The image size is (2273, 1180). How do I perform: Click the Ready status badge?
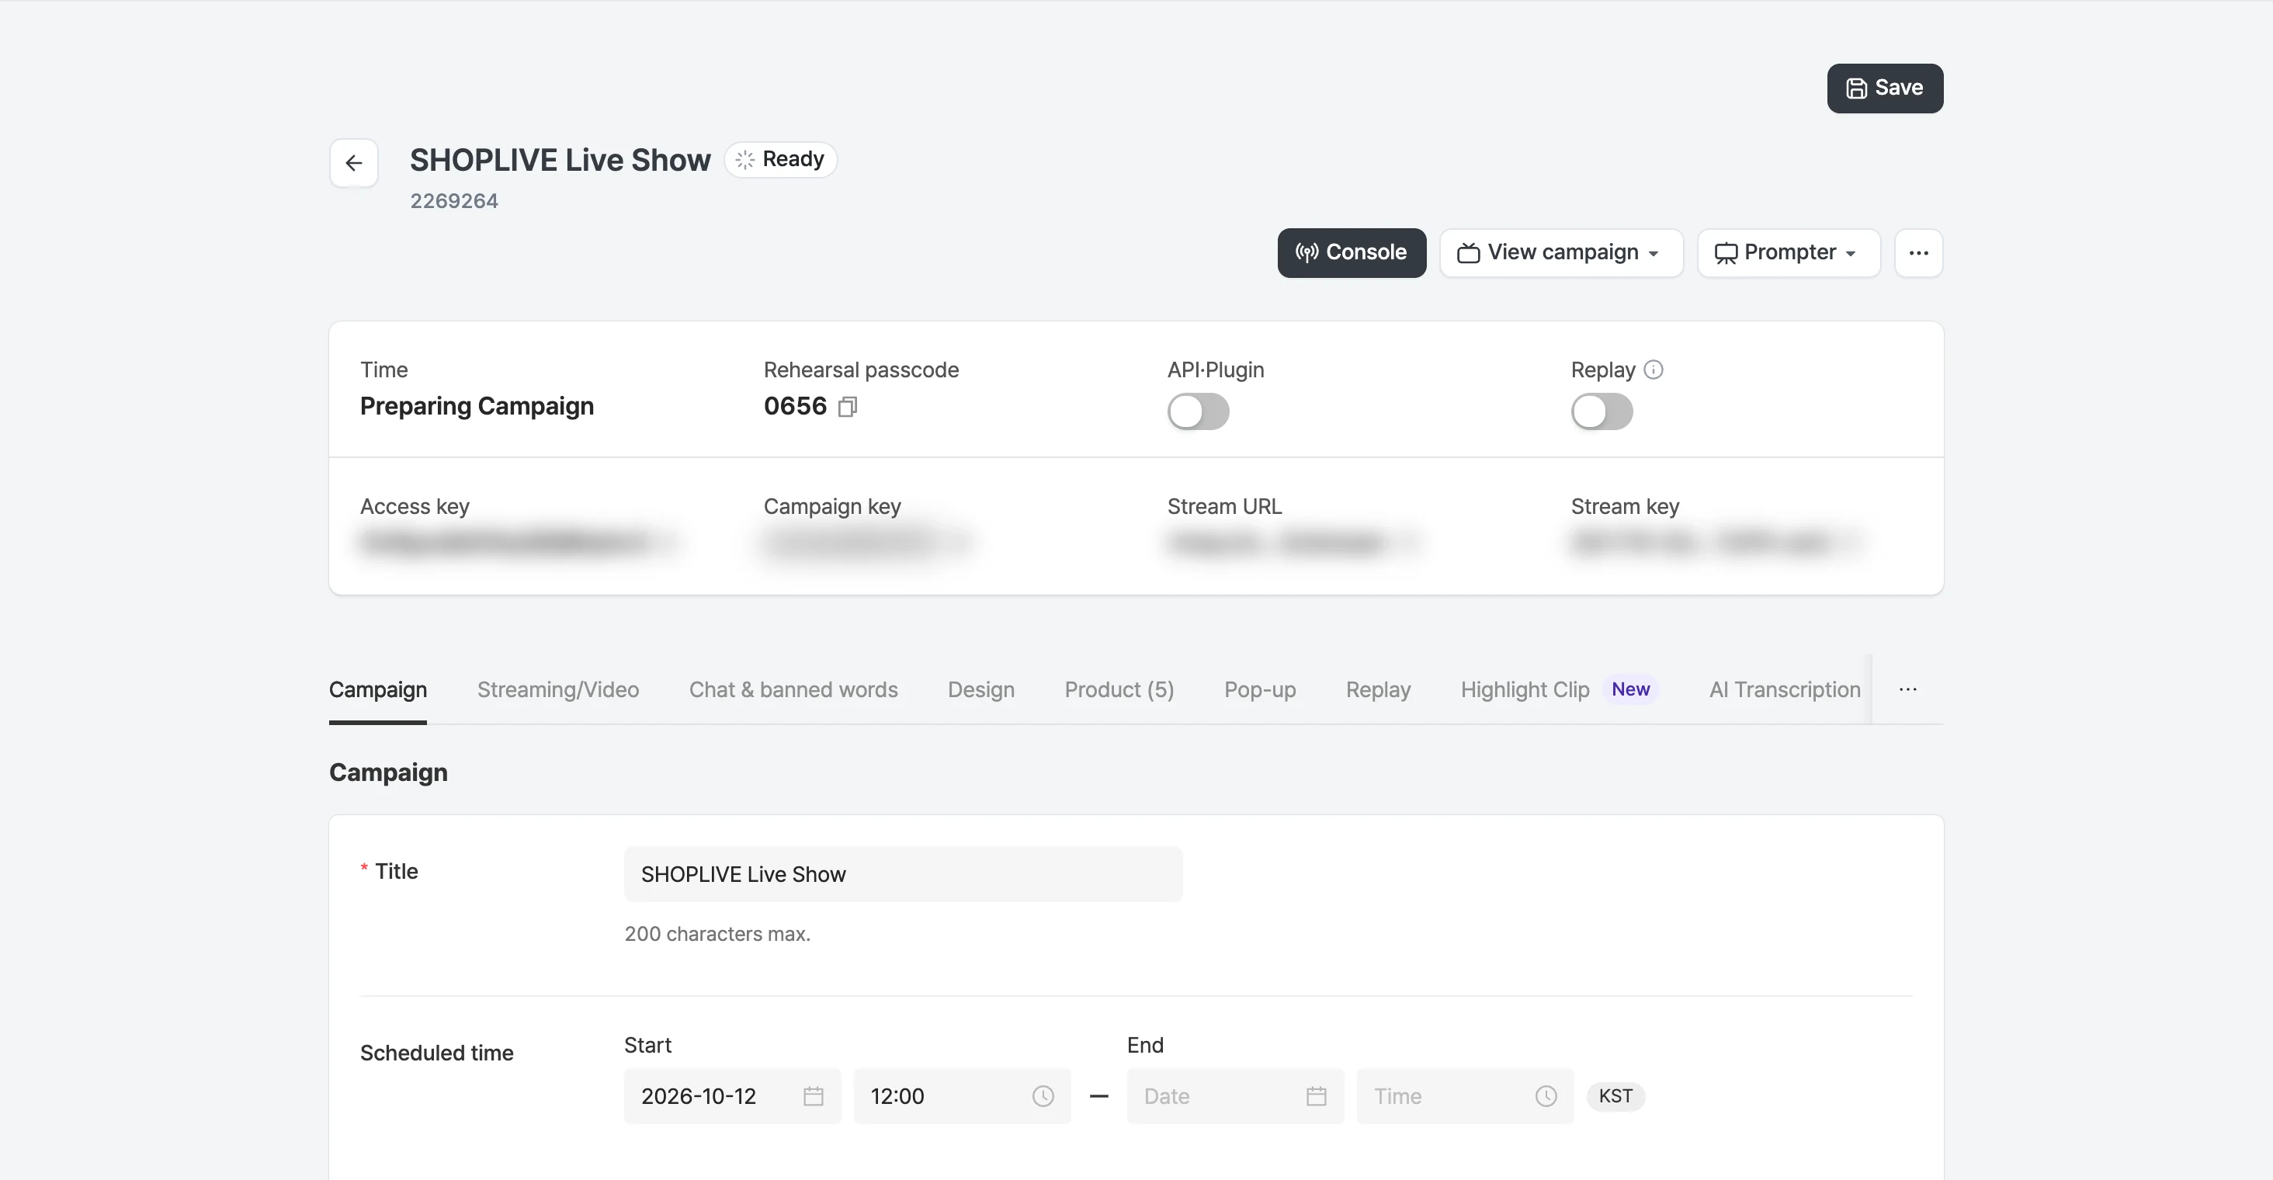(x=780, y=160)
